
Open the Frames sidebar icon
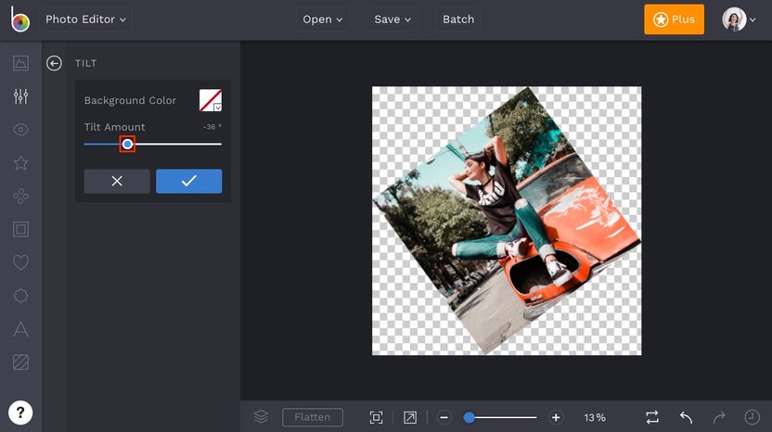tap(20, 229)
